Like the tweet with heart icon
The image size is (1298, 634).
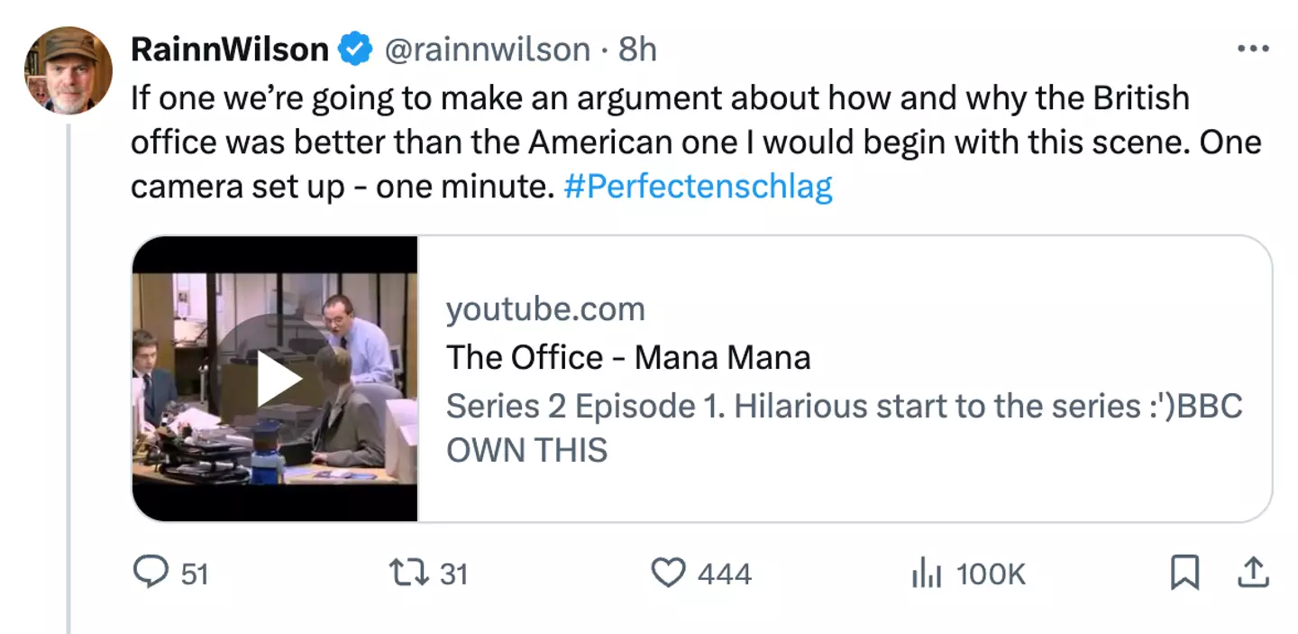tap(667, 573)
